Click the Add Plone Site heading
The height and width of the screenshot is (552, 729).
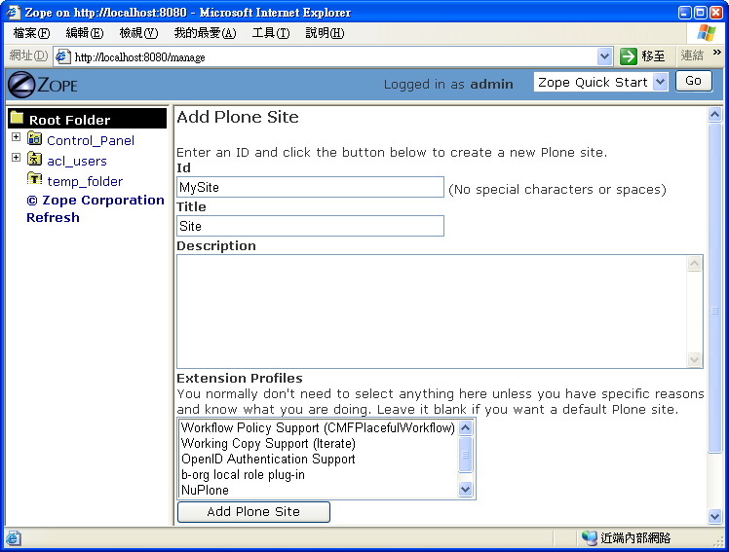(x=238, y=117)
